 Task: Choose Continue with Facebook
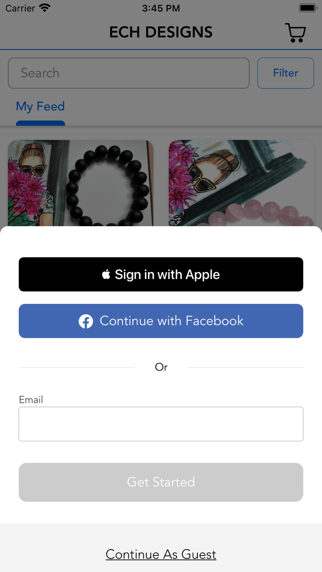(161, 321)
